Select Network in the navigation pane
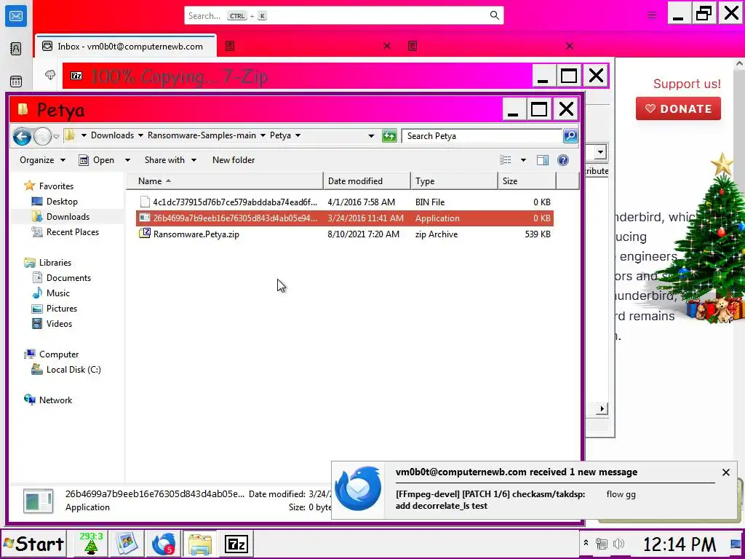Screen dimensions: 745x559 (x=55, y=400)
